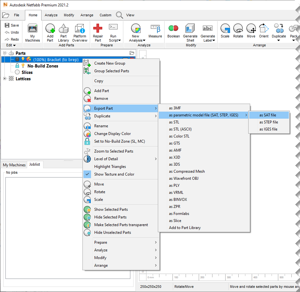Click the Undo arrow

[x=7, y=32]
